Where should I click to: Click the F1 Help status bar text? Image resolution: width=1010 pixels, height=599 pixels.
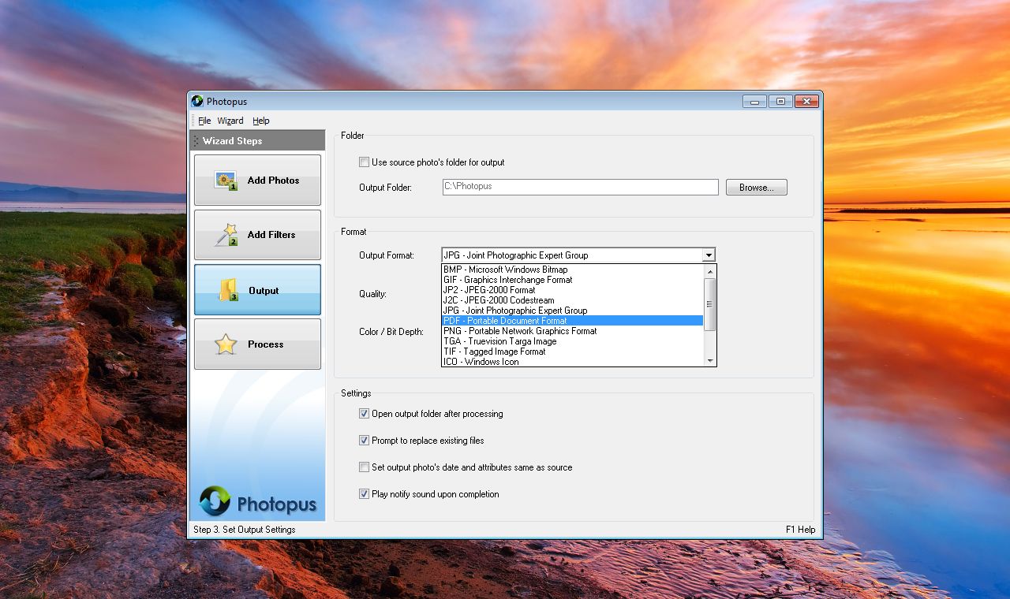click(801, 530)
